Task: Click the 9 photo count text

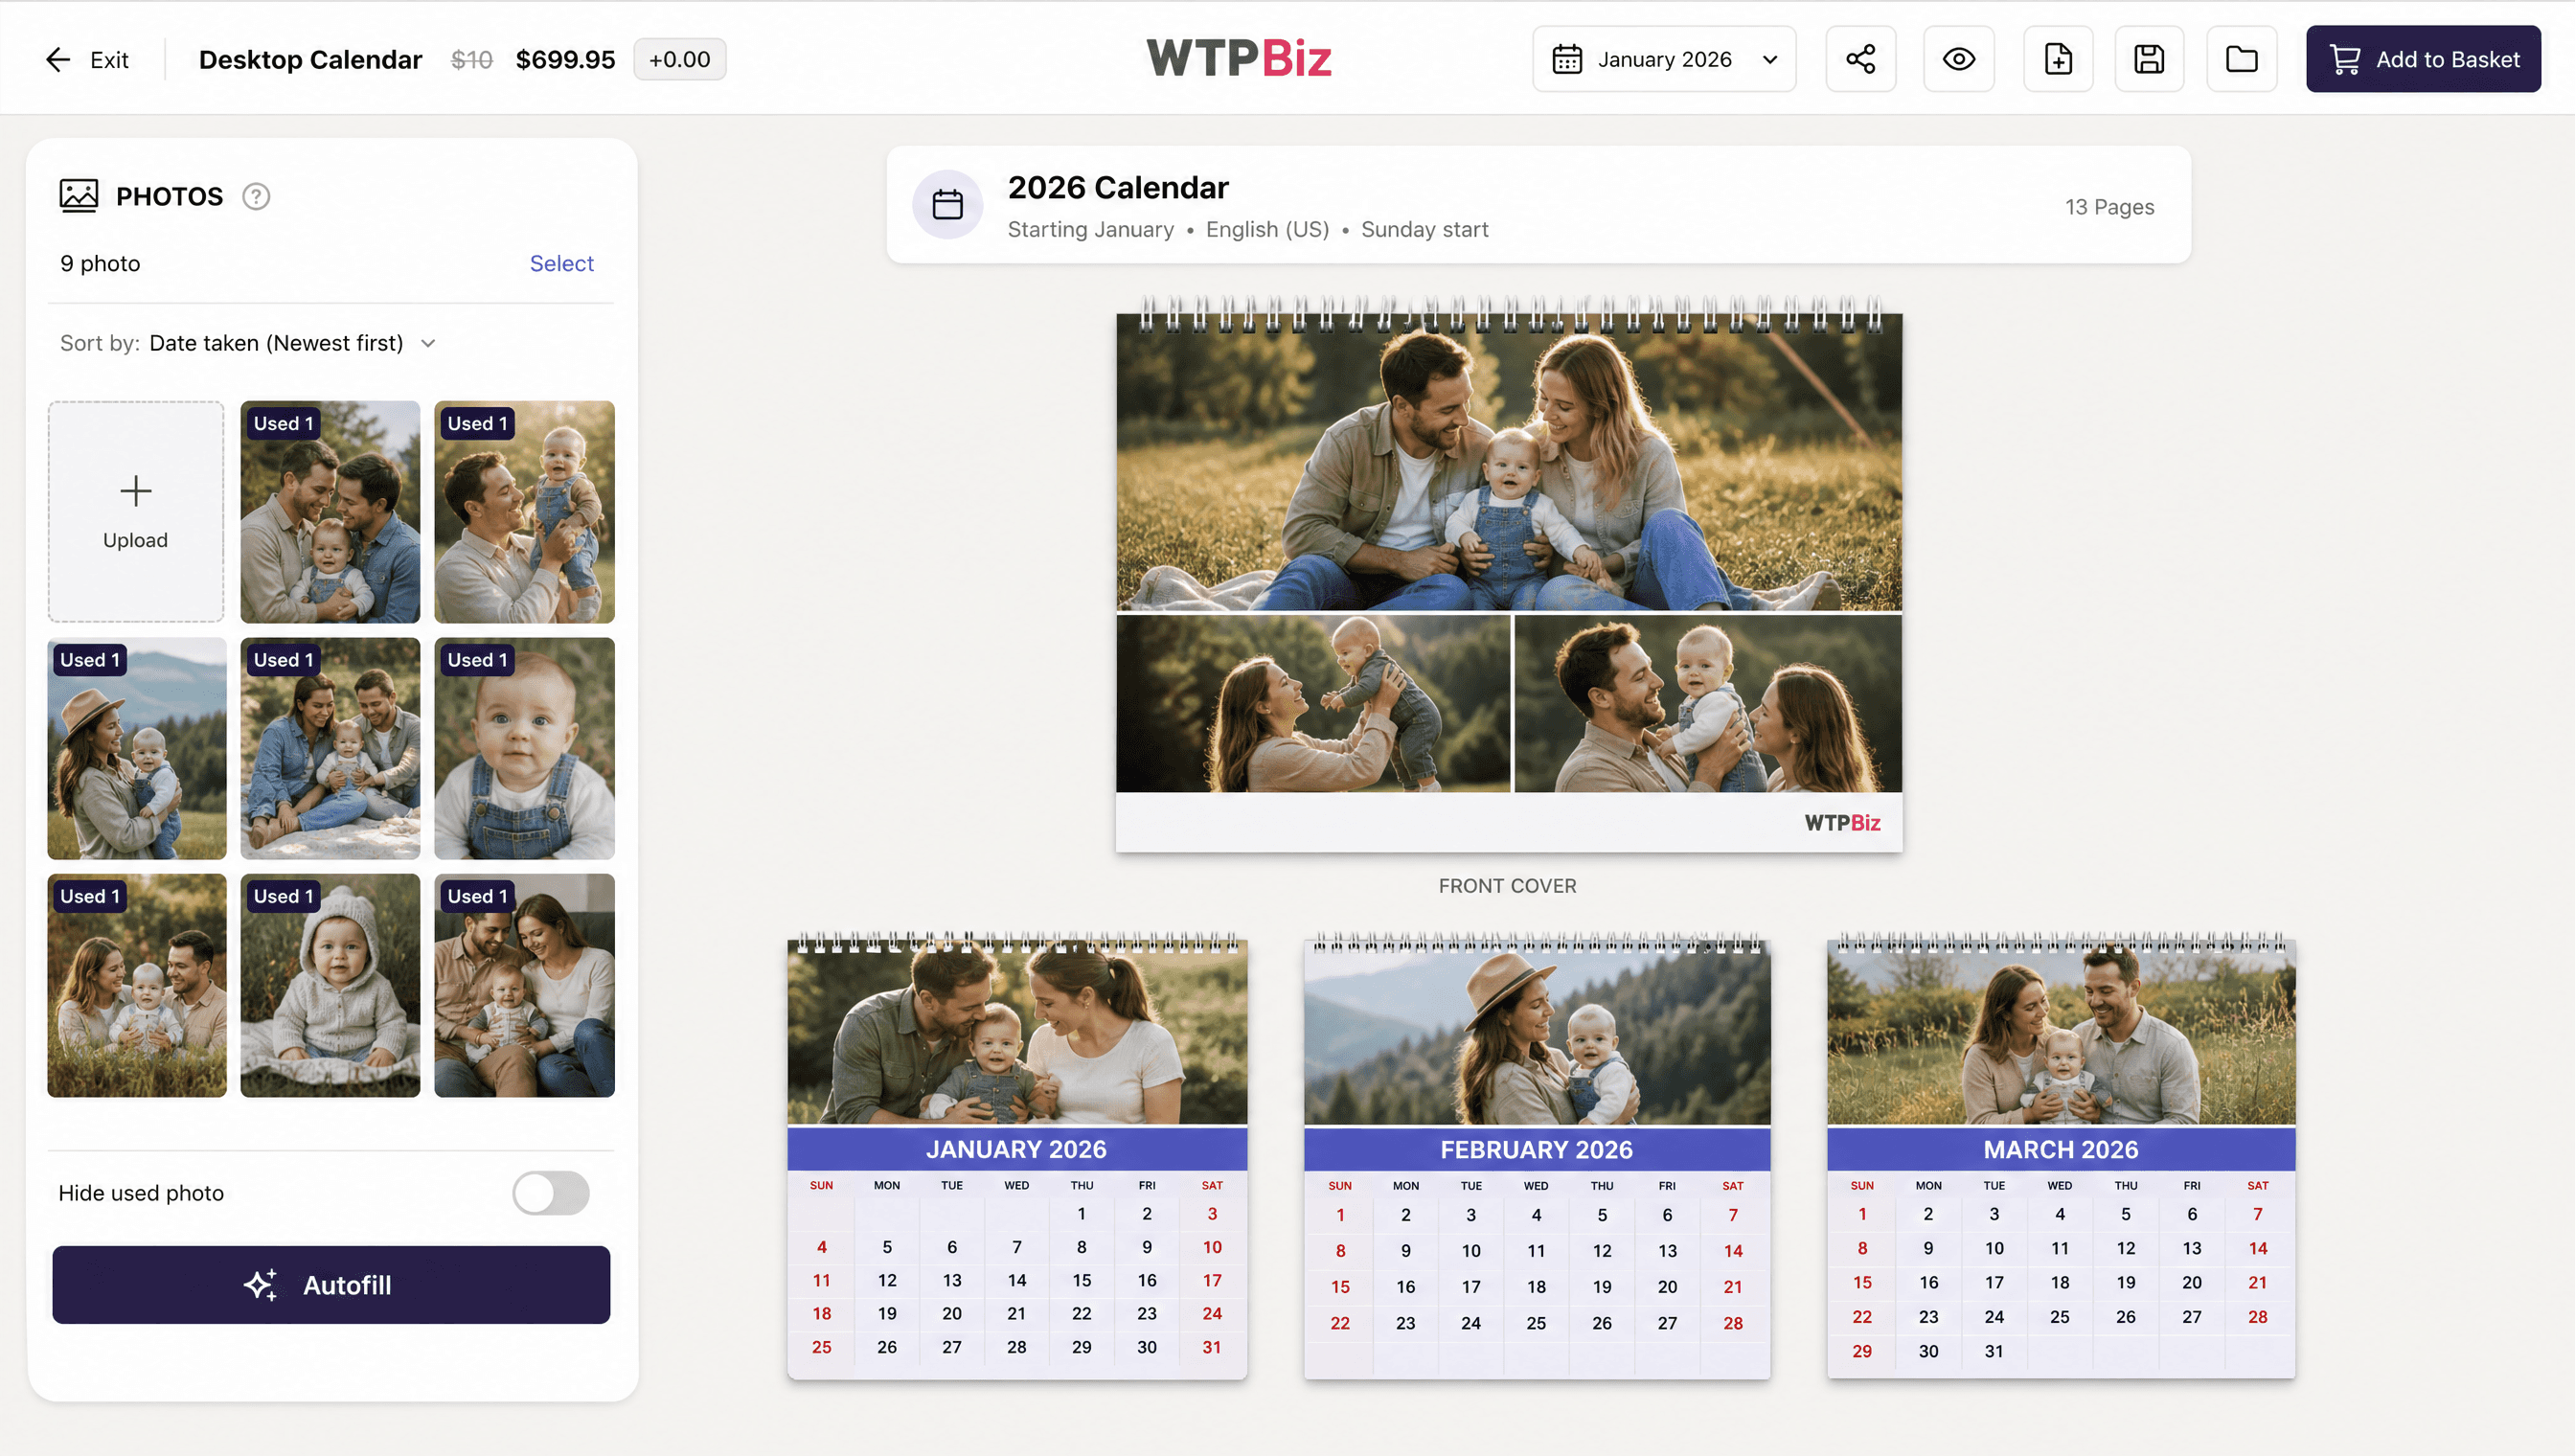Action: pyautogui.click(x=100, y=263)
